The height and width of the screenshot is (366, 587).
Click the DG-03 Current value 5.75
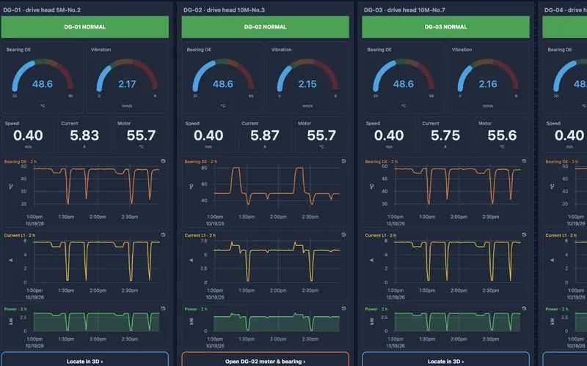[x=445, y=135]
